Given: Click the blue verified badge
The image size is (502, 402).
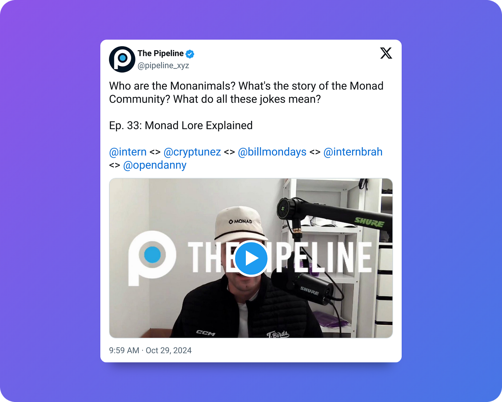Looking at the screenshot, I should (190, 54).
